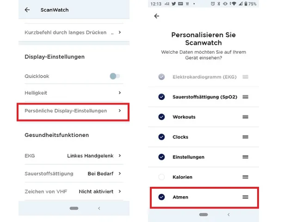Open Sauerstoffsättigung Bei Bedarf selector
This screenshot has height=222, width=296.
coord(120,173)
